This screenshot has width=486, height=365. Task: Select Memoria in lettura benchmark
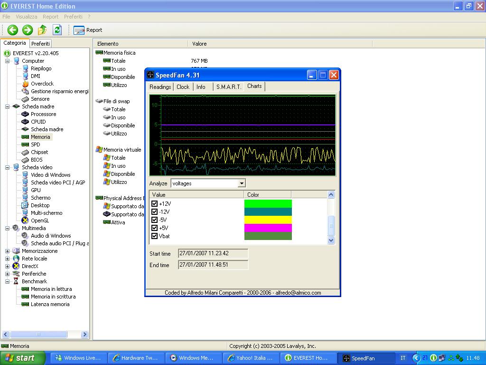click(x=51, y=289)
